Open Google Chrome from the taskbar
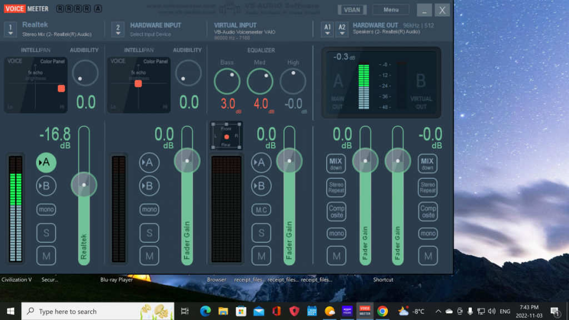This screenshot has width=569, height=320. pos(382,311)
